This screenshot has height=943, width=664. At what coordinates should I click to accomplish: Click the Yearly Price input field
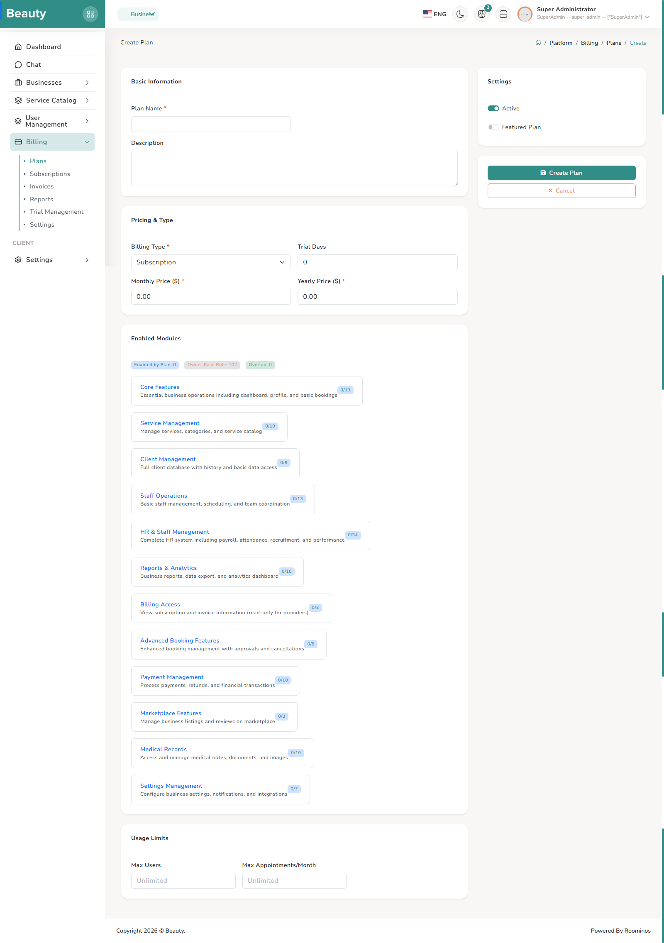(x=378, y=297)
